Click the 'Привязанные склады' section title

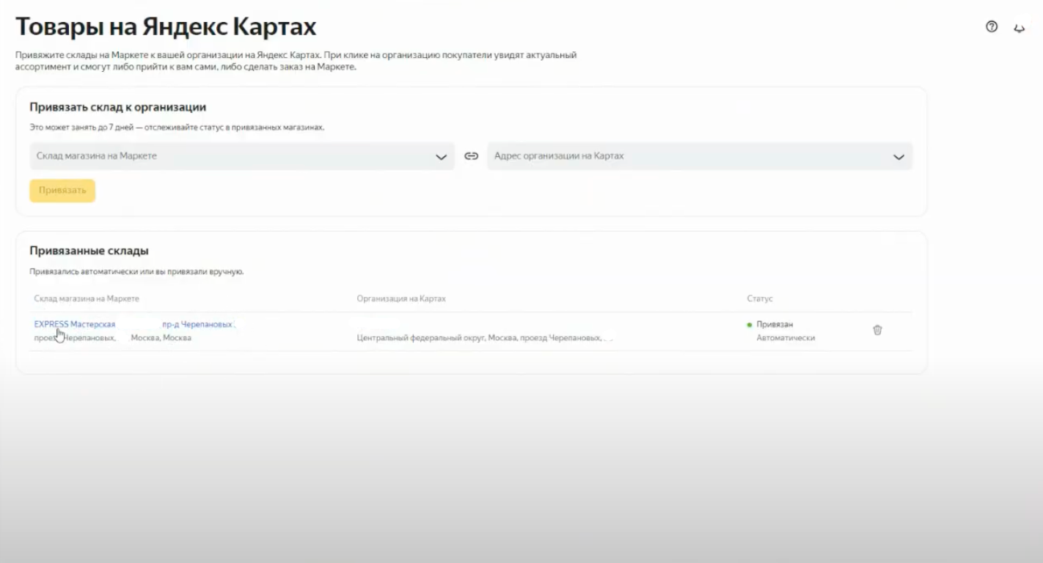pos(89,251)
